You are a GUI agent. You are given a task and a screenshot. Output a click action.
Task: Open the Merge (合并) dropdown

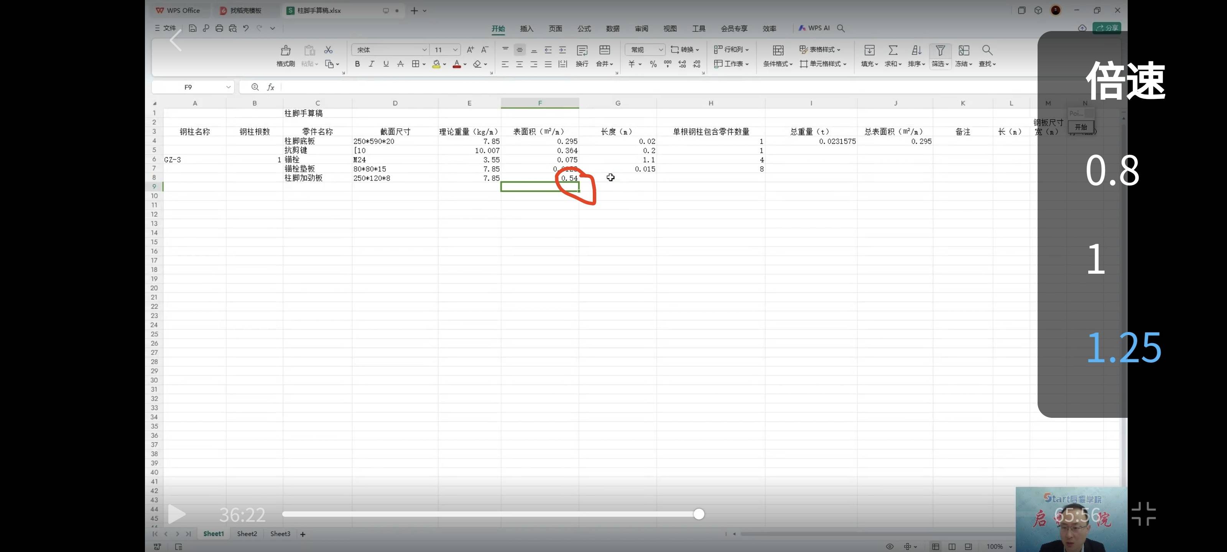click(604, 64)
